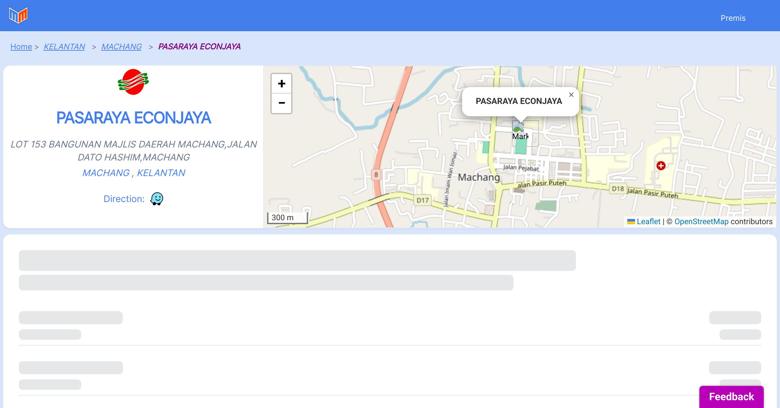The image size is (780, 408).
Task: Click the Feedback button
Action: click(x=731, y=397)
